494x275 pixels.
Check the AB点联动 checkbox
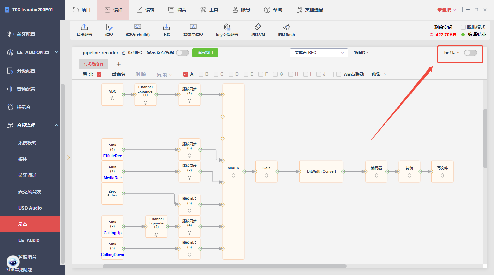339,74
